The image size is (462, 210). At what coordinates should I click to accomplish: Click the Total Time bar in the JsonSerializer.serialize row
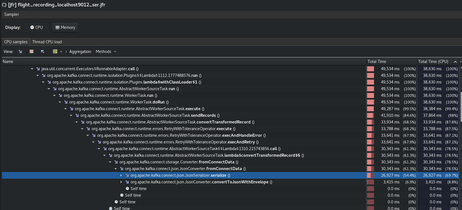(x=370, y=175)
